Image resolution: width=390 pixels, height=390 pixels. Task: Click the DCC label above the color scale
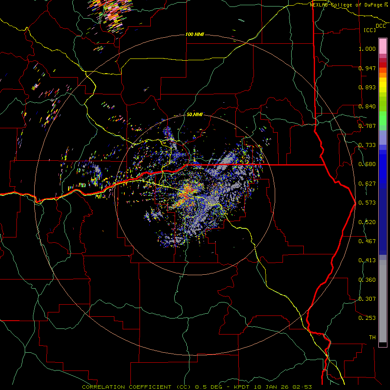tap(380, 26)
